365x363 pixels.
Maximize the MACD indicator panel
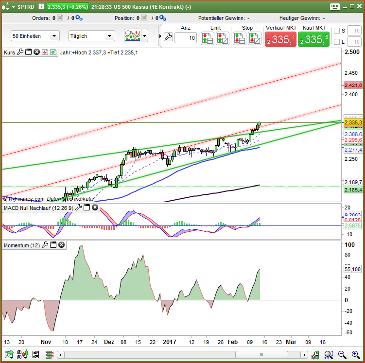(x=87, y=207)
